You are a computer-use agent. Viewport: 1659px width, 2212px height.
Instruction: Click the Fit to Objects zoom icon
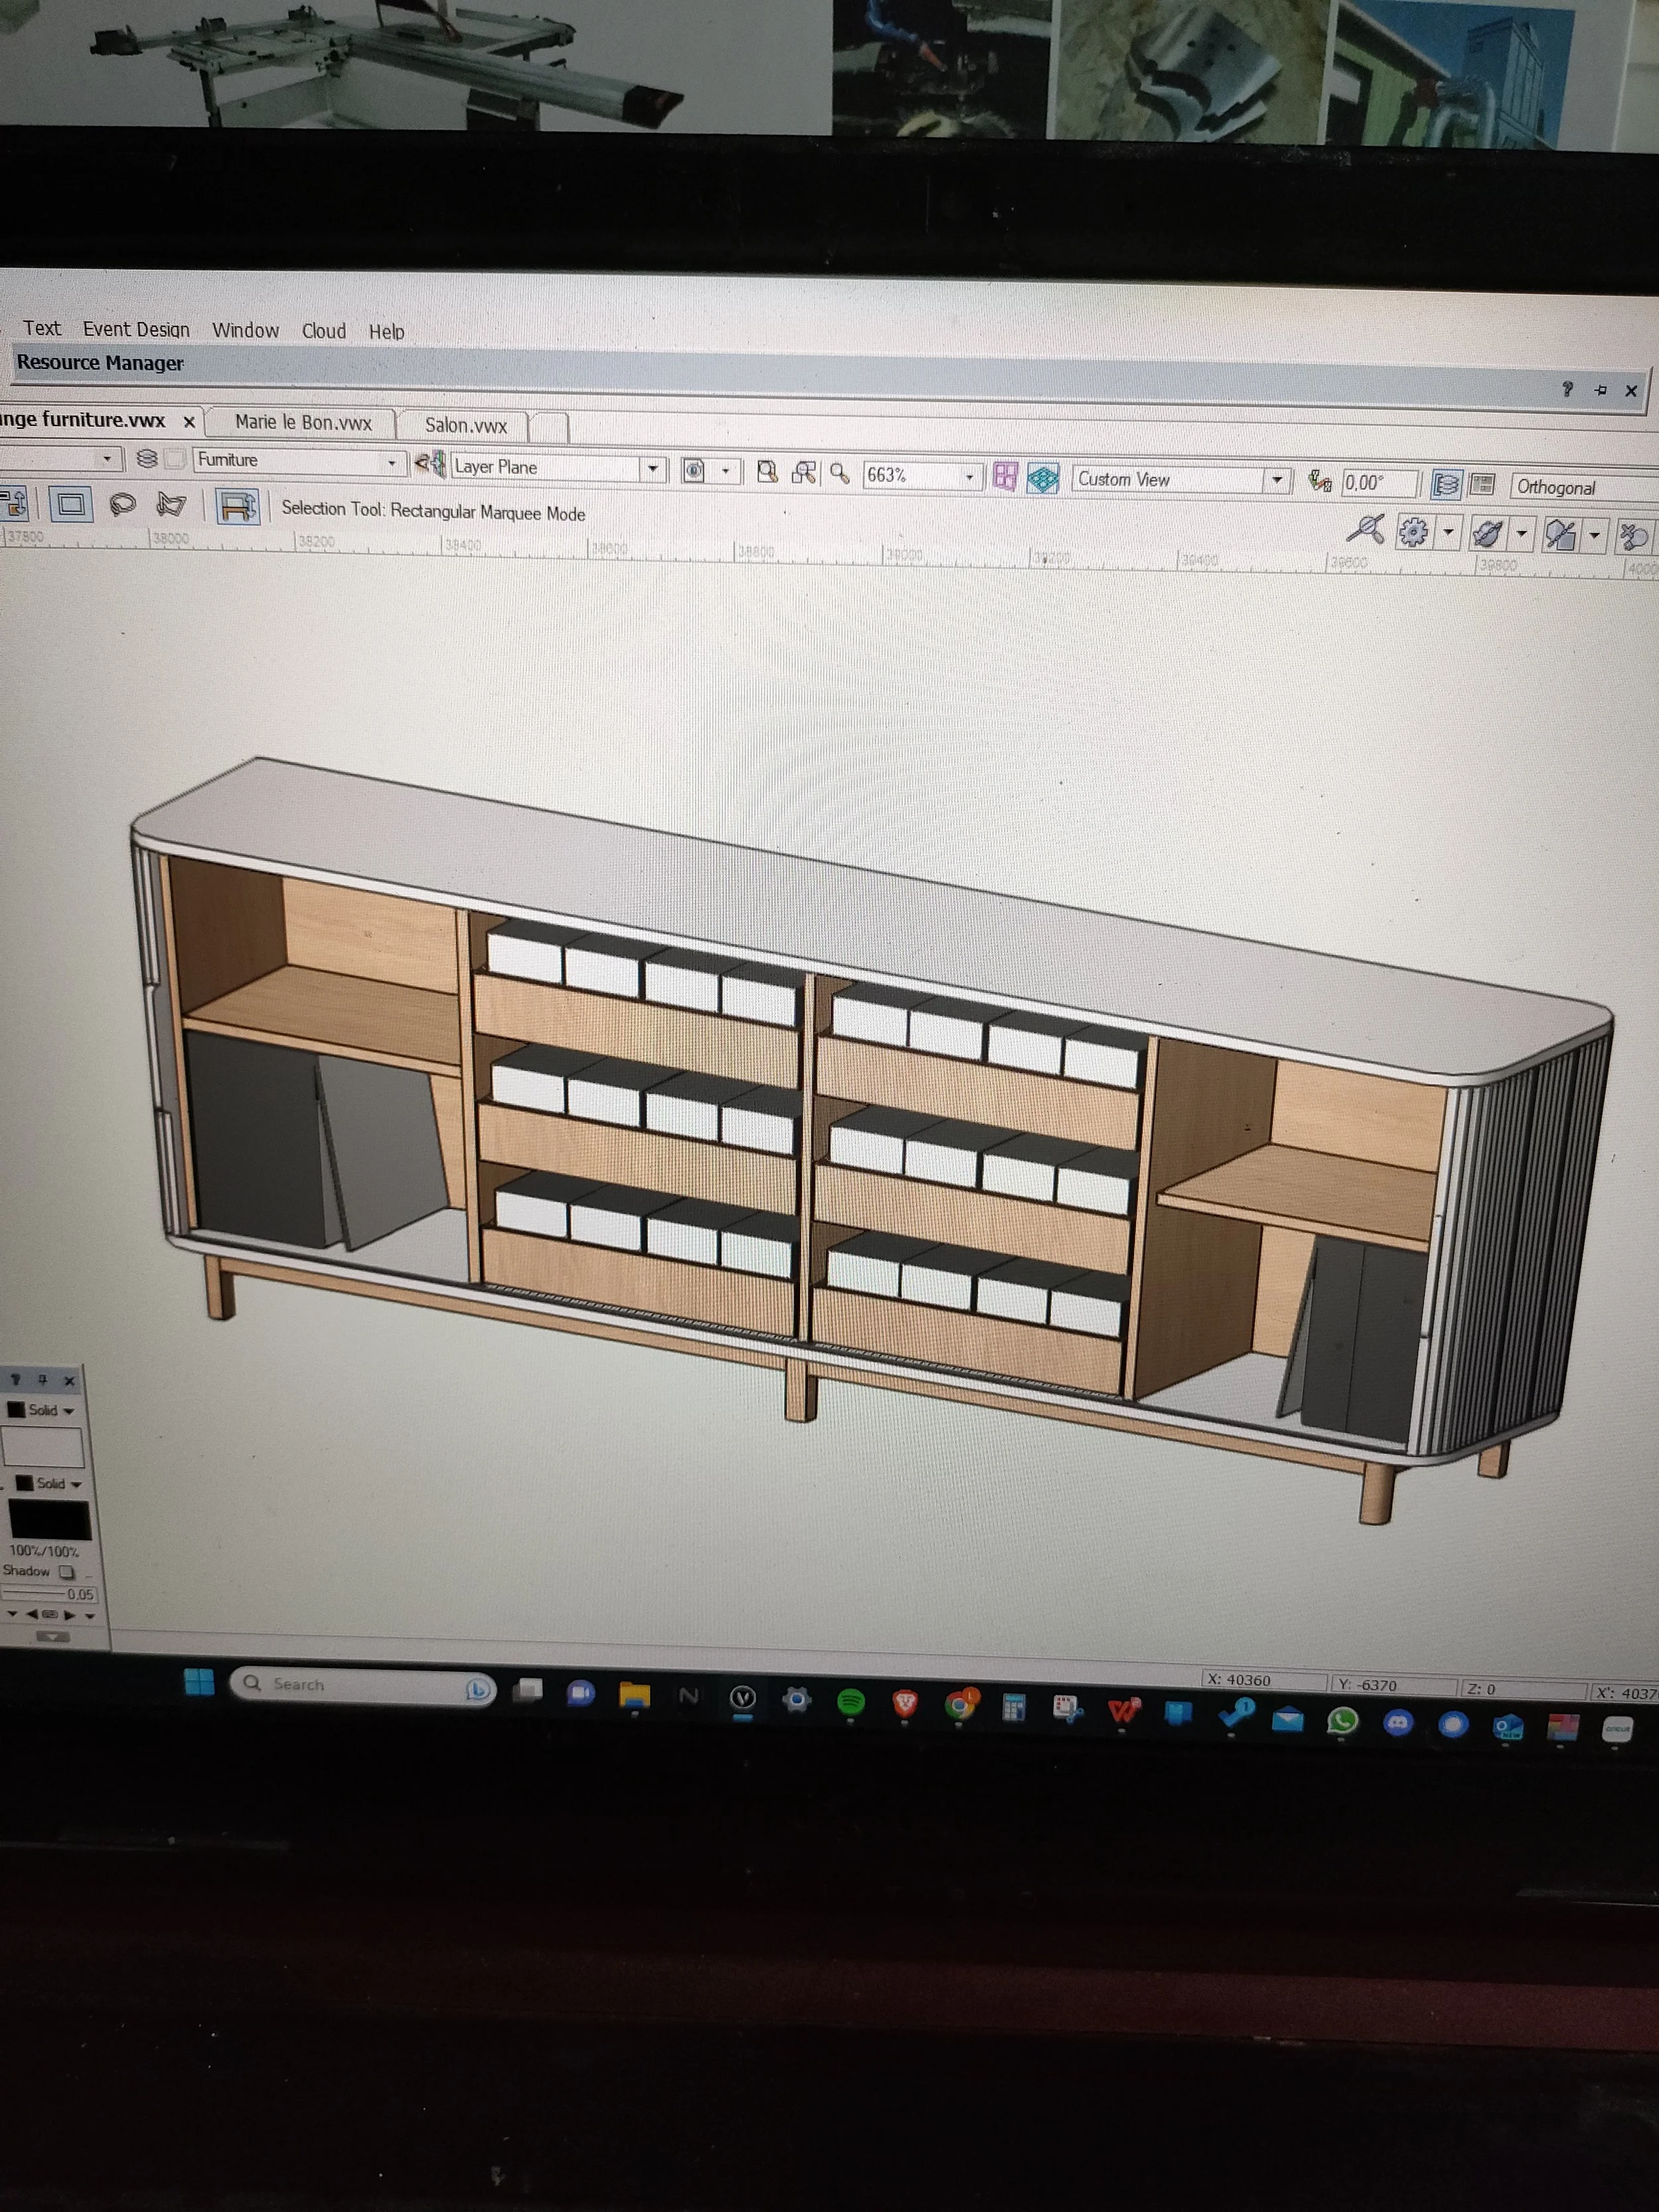click(803, 473)
